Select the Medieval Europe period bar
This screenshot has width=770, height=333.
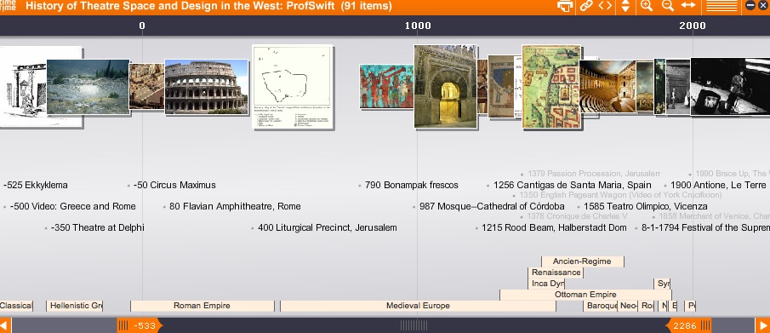[418, 306]
